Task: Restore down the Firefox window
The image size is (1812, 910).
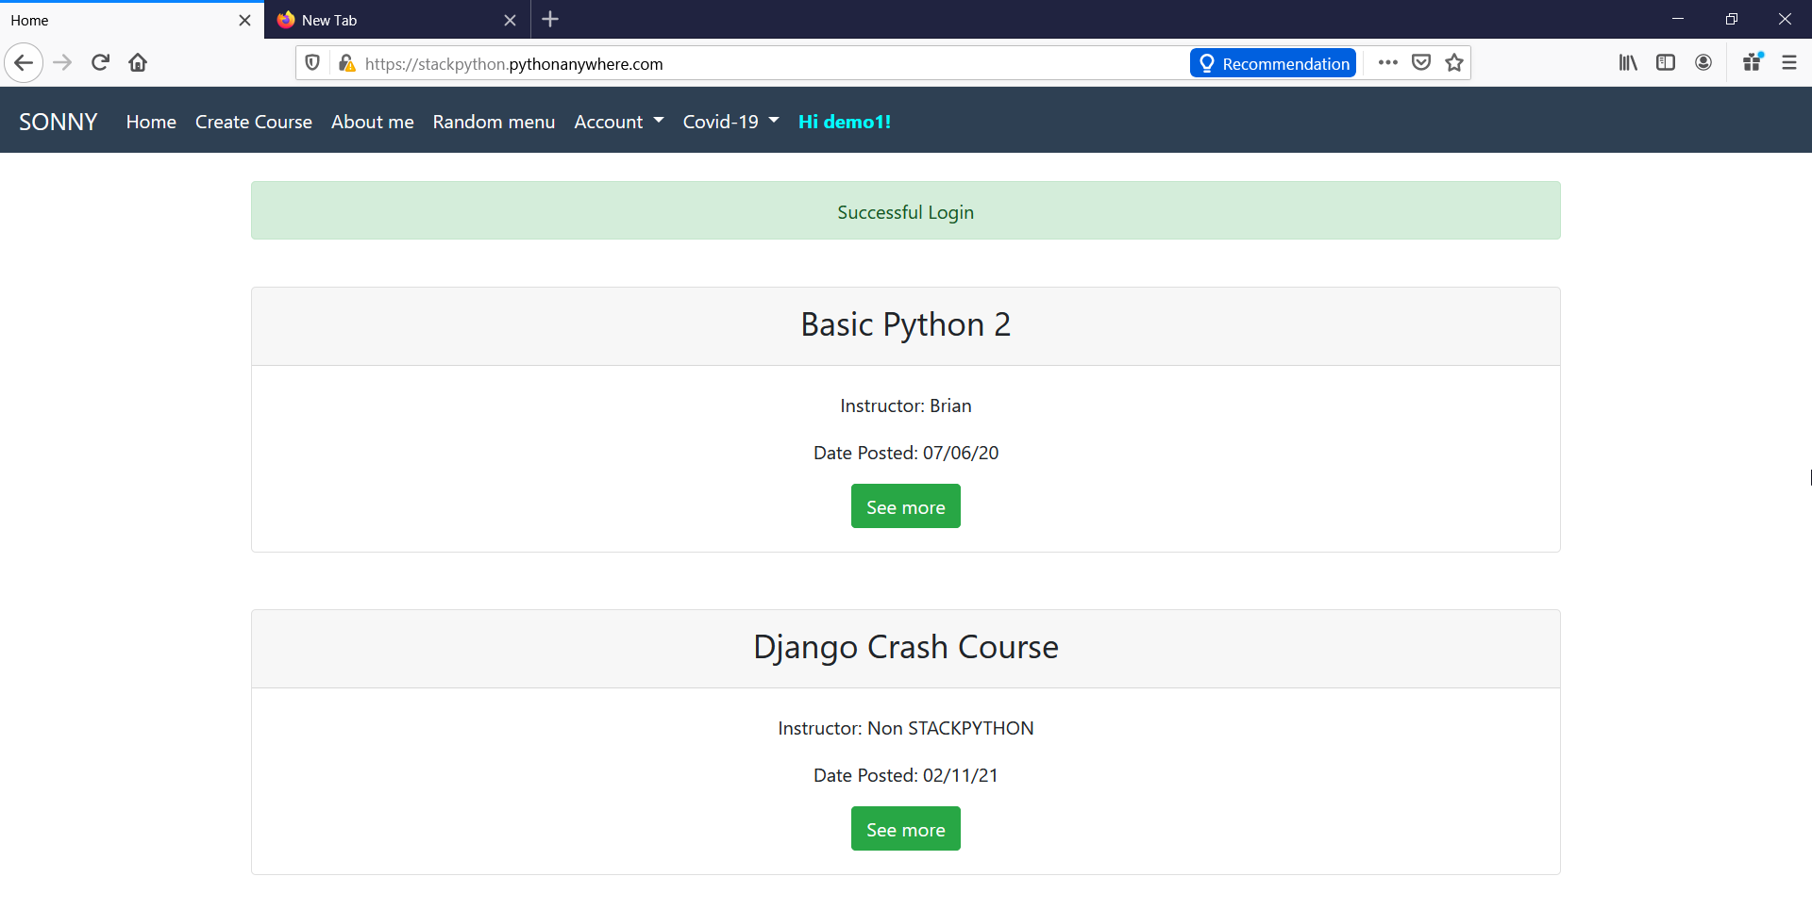Action: click(1732, 19)
